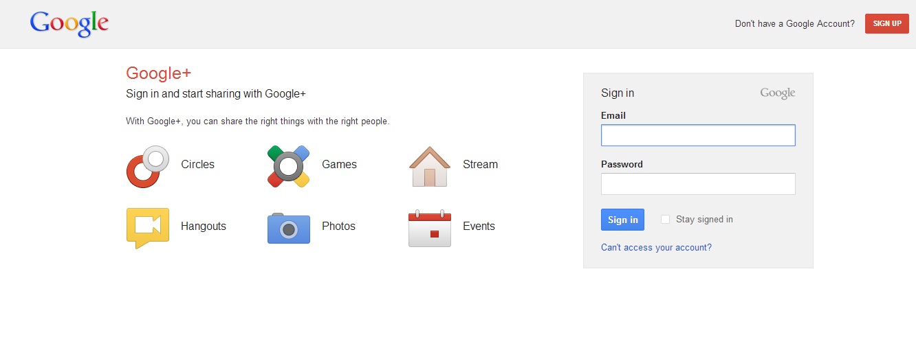The width and height of the screenshot is (916, 337).
Task: Click the Circles text label
Action: point(198,165)
